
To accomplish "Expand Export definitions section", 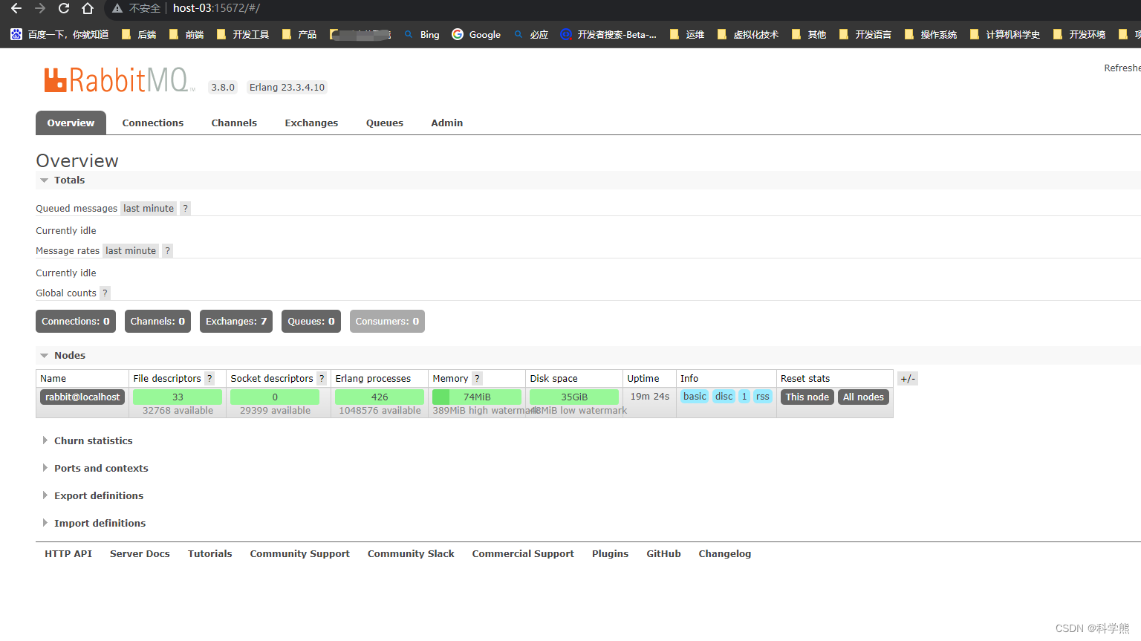I will [x=93, y=495].
